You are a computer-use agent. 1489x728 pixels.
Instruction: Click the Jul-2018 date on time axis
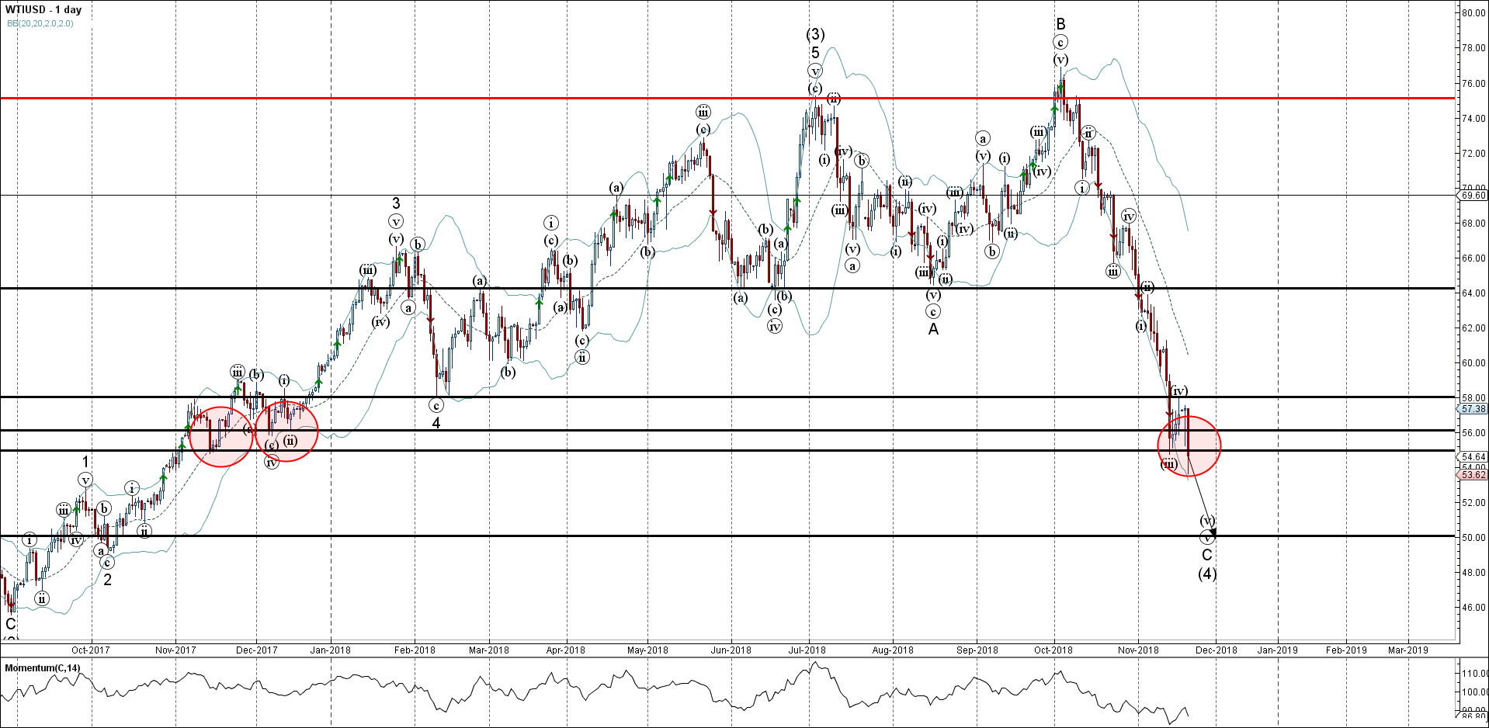point(807,650)
